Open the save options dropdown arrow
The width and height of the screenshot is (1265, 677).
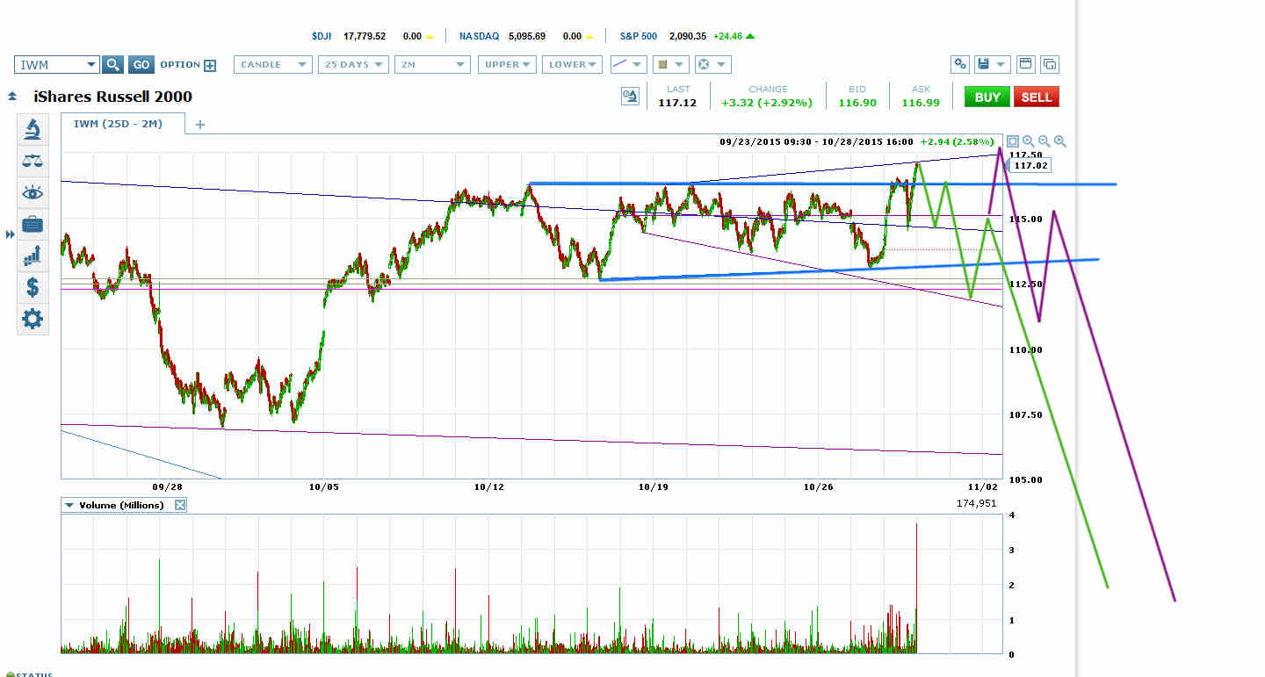(x=1001, y=64)
